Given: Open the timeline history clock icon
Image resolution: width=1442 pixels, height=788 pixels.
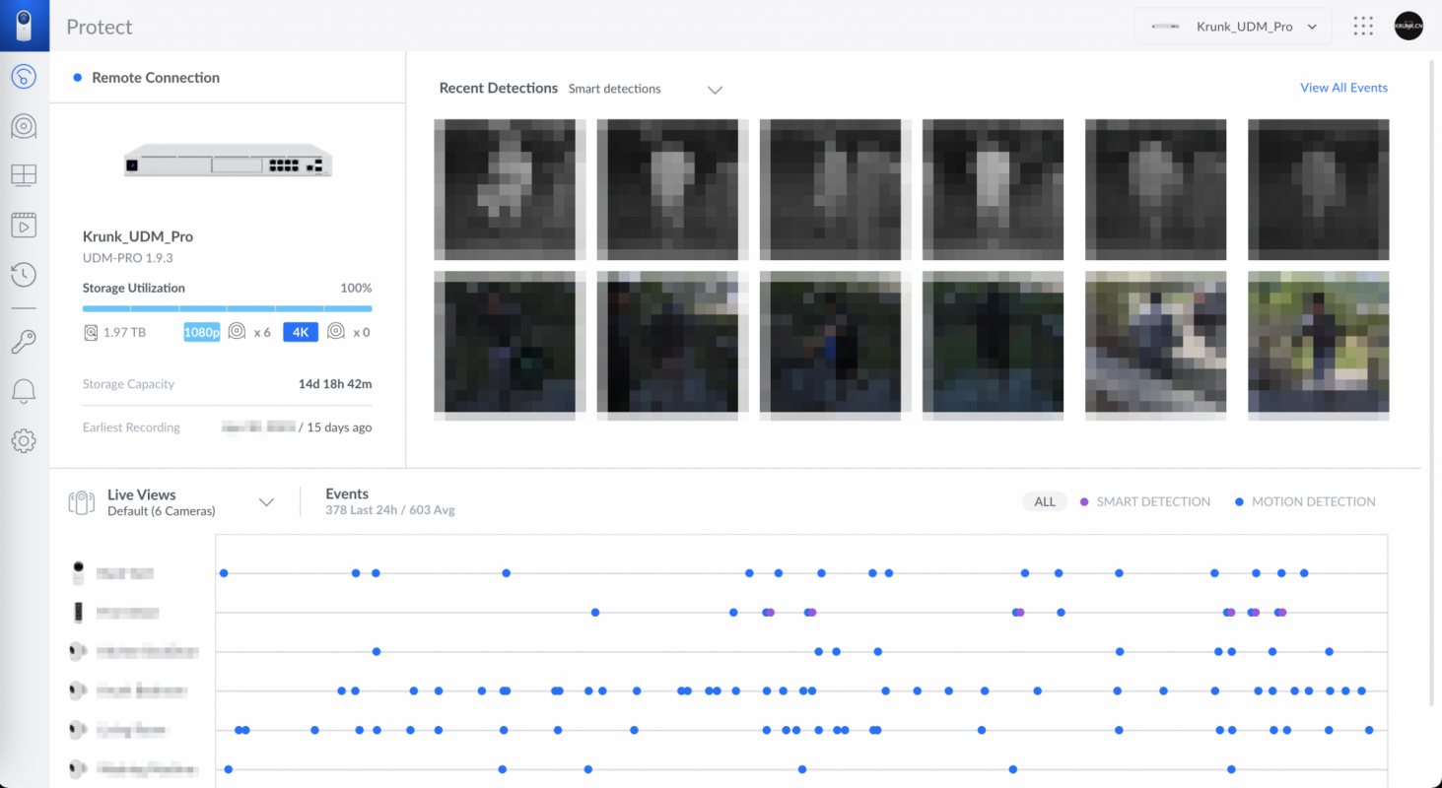Looking at the screenshot, I should (24, 275).
